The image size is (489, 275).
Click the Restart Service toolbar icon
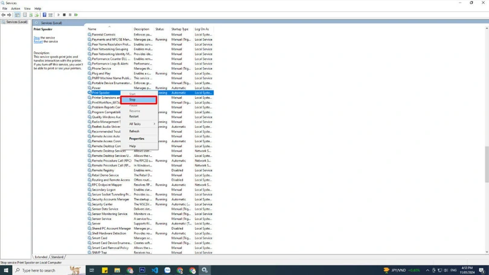pyautogui.click(x=76, y=14)
